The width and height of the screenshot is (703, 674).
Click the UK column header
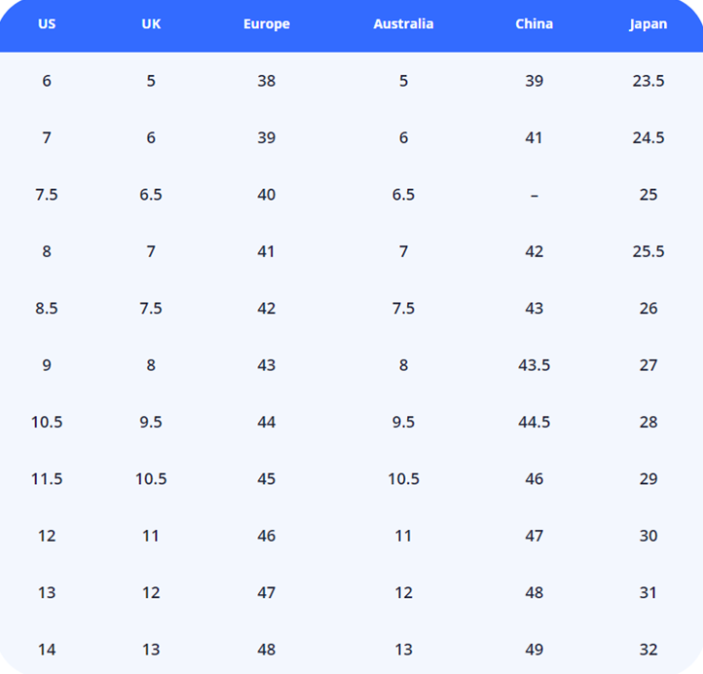point(151,24)
